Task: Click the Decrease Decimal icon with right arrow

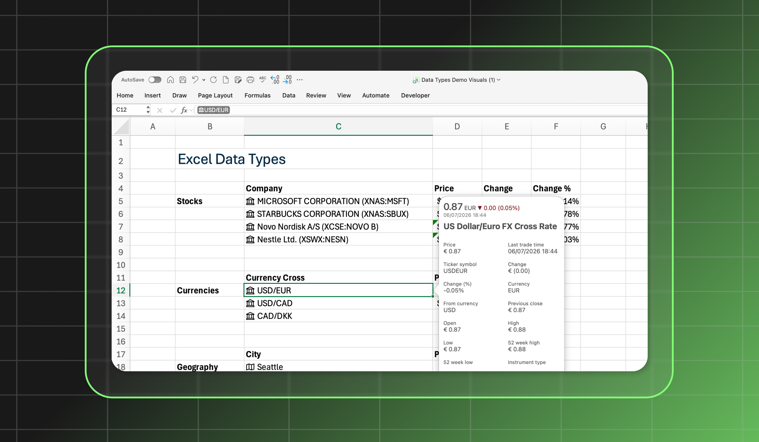Action: click(287, 80)
